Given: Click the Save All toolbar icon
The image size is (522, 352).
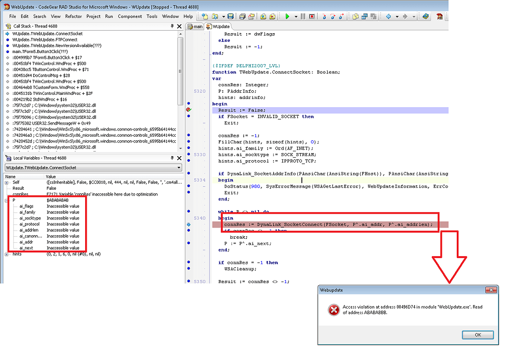Looking at the screenshot, I should pyautogui.click(x=242, y=16).
